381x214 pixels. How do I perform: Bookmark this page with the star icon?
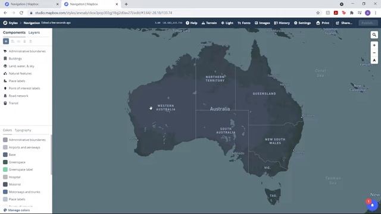(x=318, y=13)
